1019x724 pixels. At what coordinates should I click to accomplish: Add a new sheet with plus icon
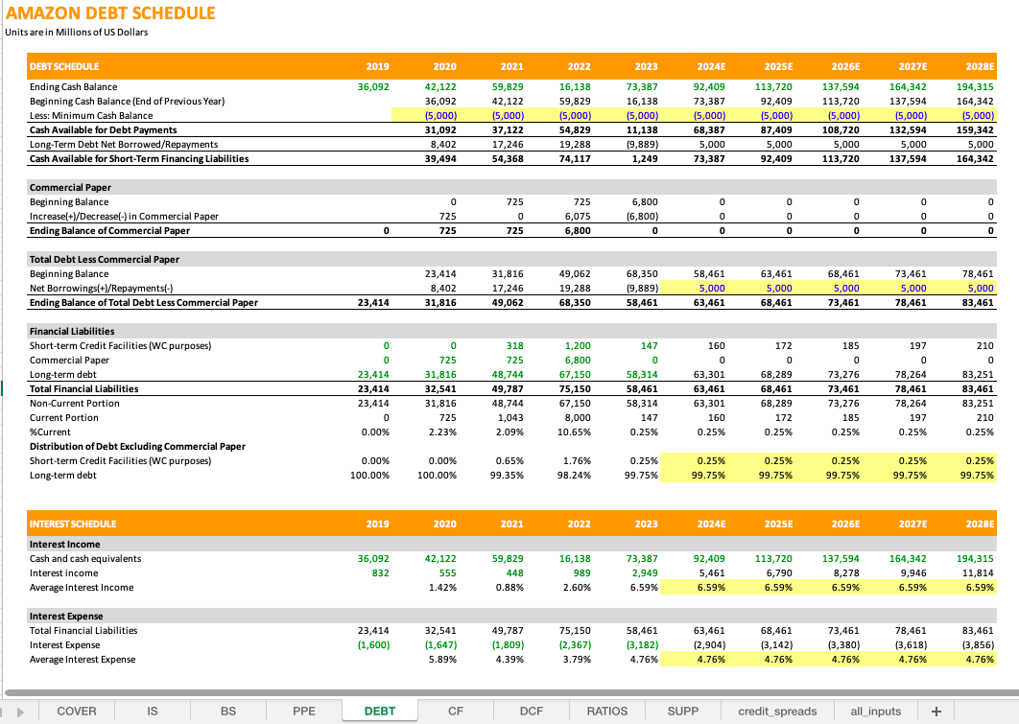[x=936, y=711]
